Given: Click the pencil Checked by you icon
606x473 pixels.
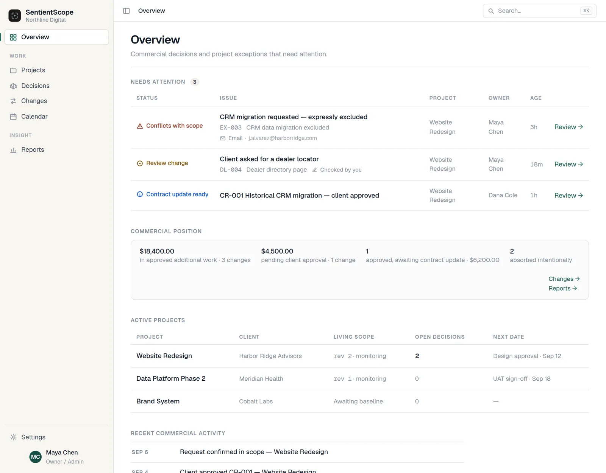Looking at the screenshot, I should [x=314, y=170].
